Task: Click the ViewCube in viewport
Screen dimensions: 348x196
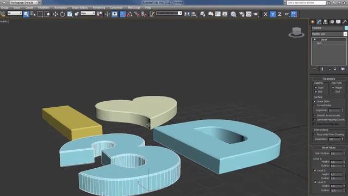Action: [x=296, y=32]
